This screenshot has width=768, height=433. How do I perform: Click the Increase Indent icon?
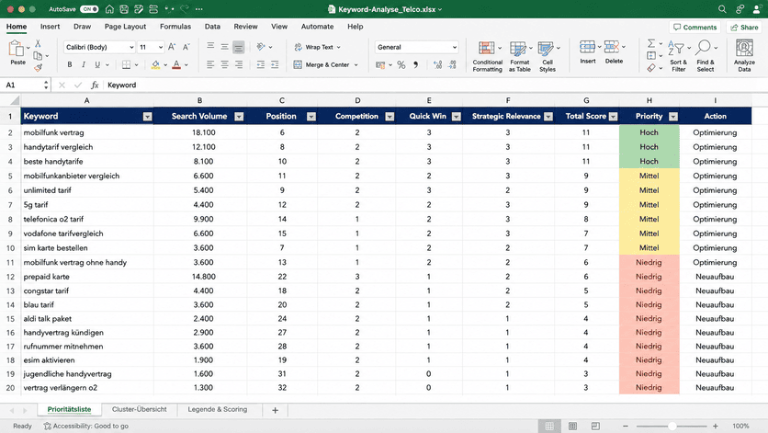click(275, 64)
